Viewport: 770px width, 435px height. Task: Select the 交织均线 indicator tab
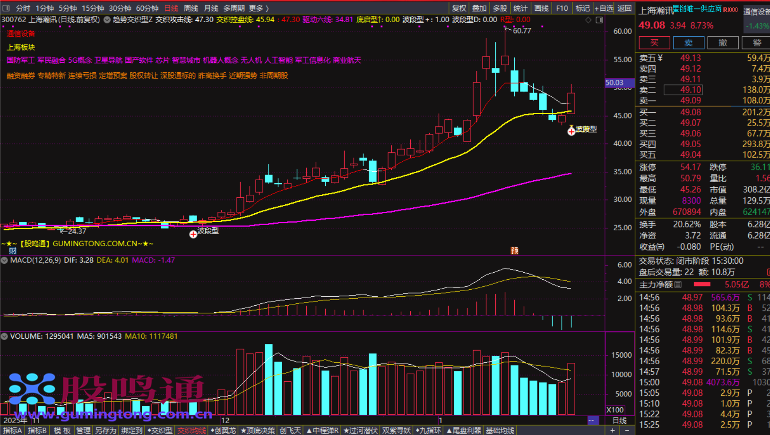pyautogui.click(x=191, y=430)
